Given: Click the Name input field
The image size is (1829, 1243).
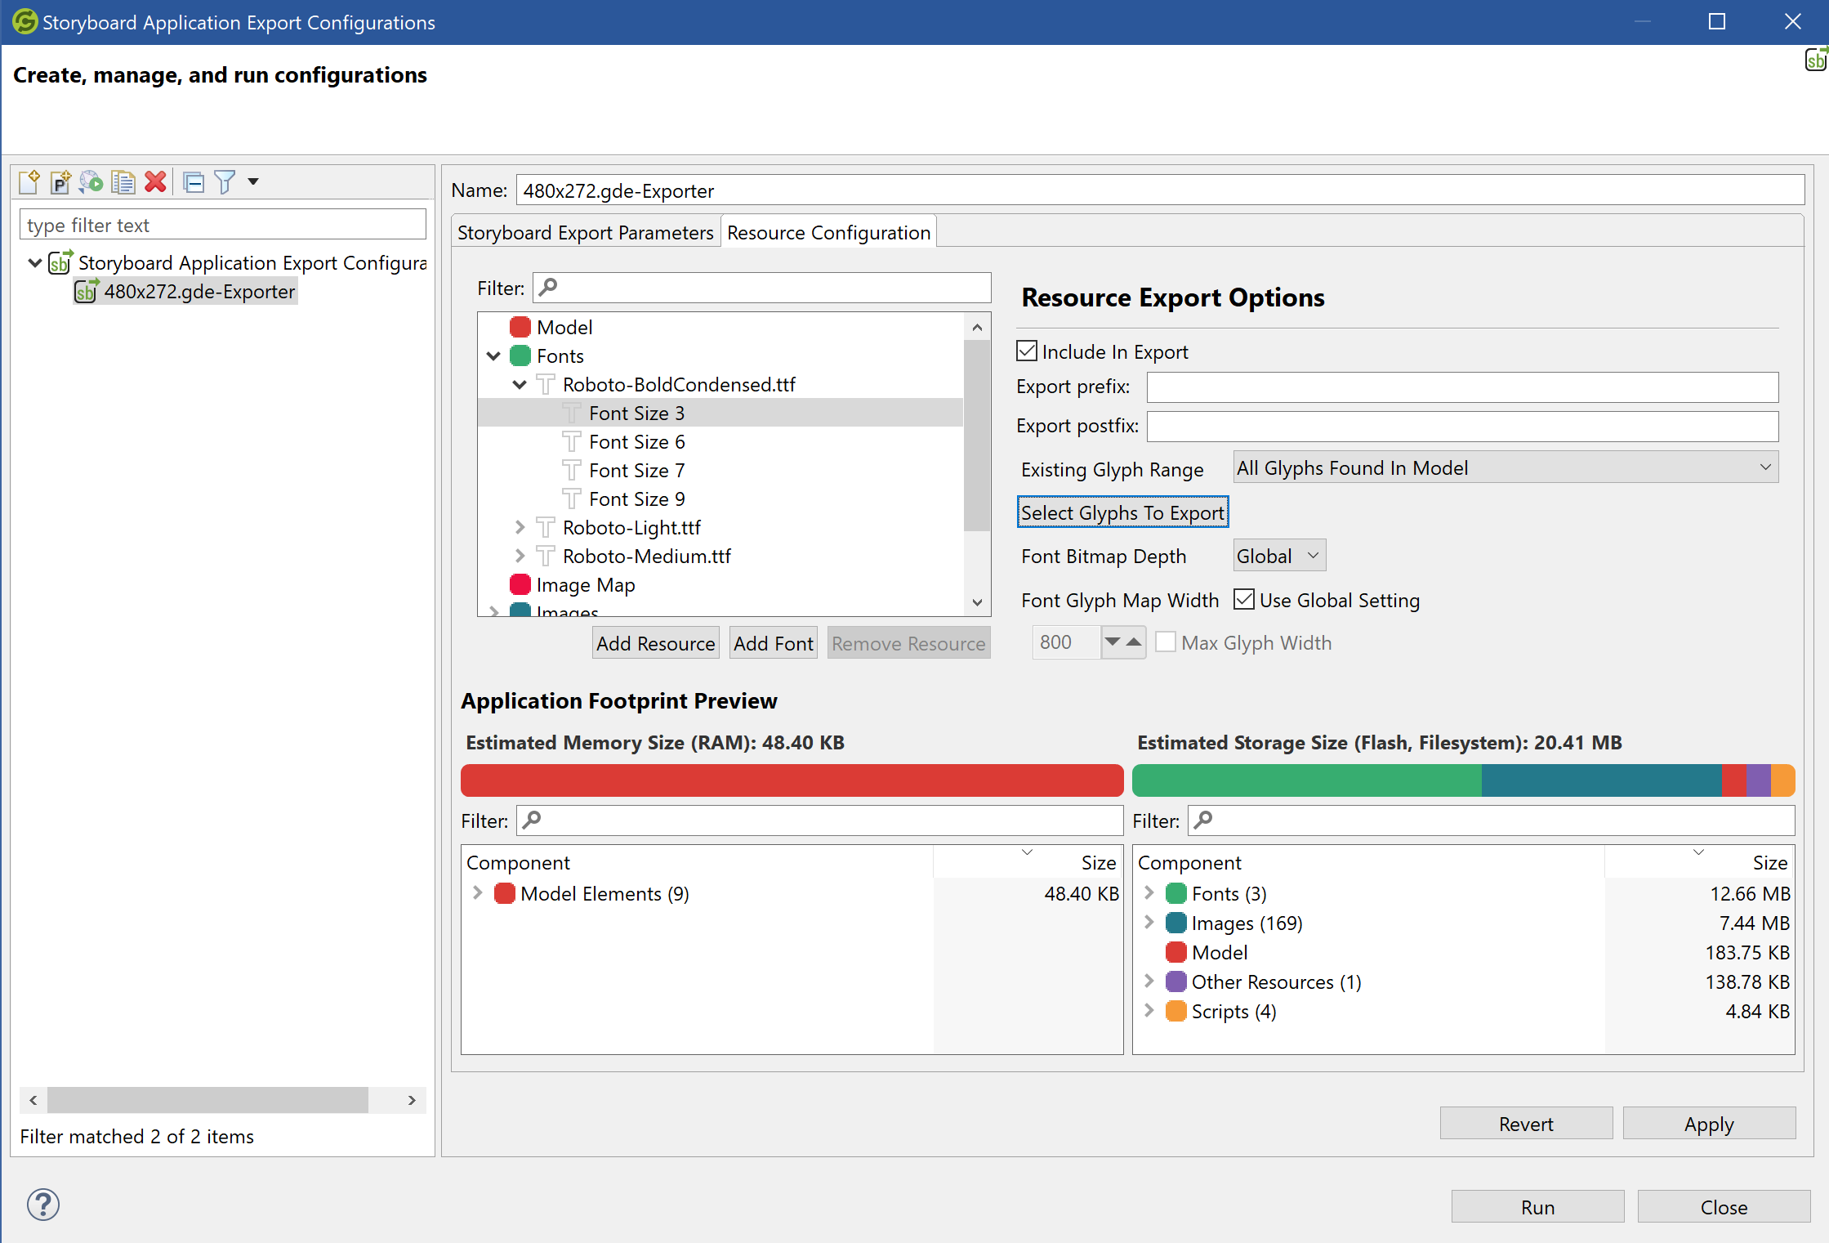Looking at the screenshot, I should coord(1160,190).
